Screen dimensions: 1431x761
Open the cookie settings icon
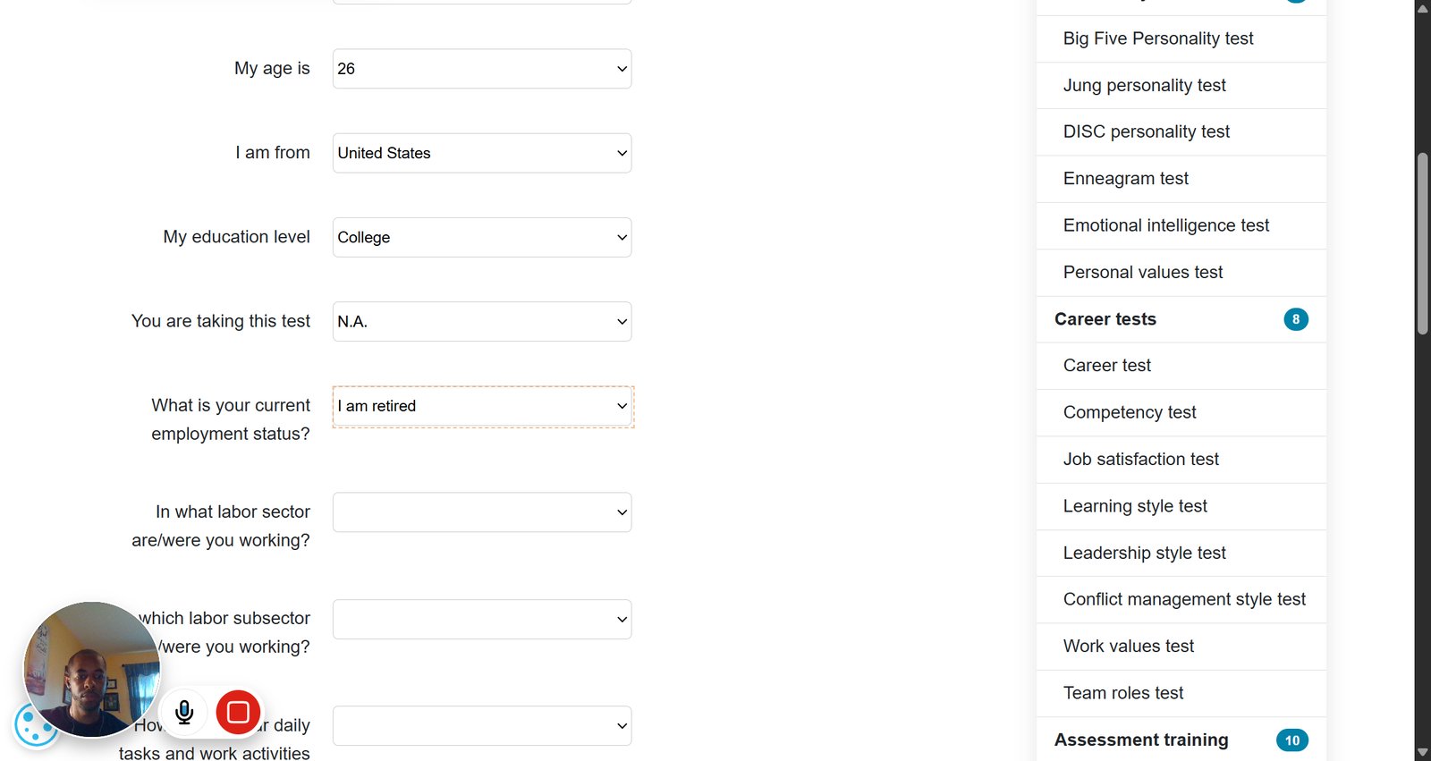pyautogui.click(x=36, y=726)
